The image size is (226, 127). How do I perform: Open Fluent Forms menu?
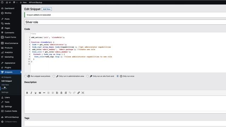(x=11, y=37)
